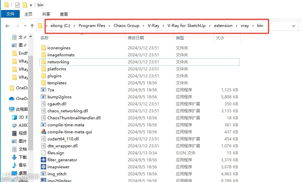
Task: Go forward with the right arrow button
Action: pyautogui.click(x=17, y=26)
